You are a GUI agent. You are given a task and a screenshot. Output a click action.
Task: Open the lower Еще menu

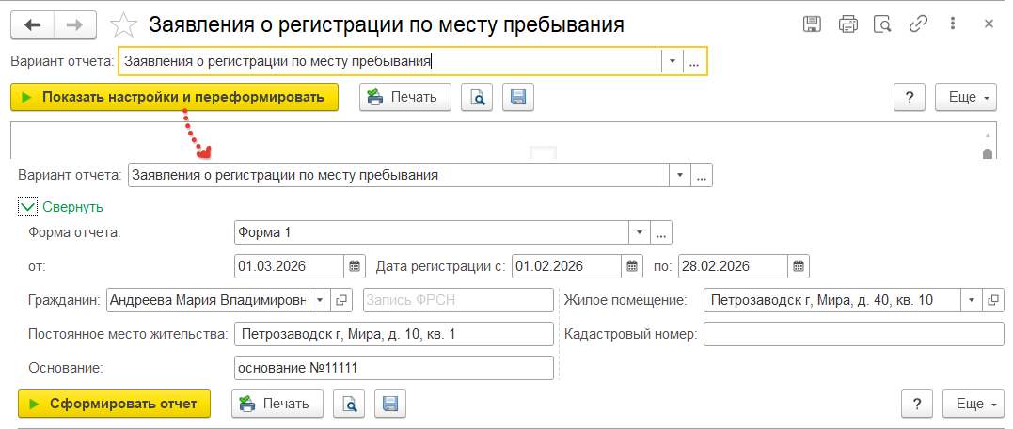point(973,404)
